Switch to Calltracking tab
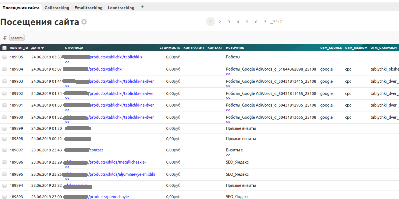This screenshot has height=199, width=399. (x=57, y=8)
